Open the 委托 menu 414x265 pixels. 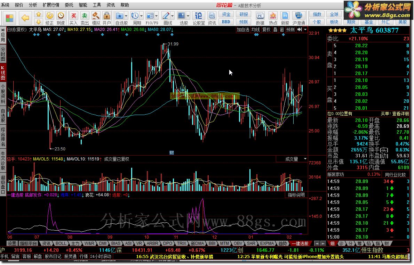[69, 5]
